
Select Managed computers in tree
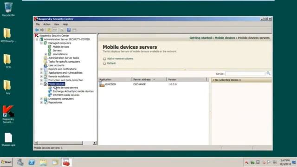[59, 43]
